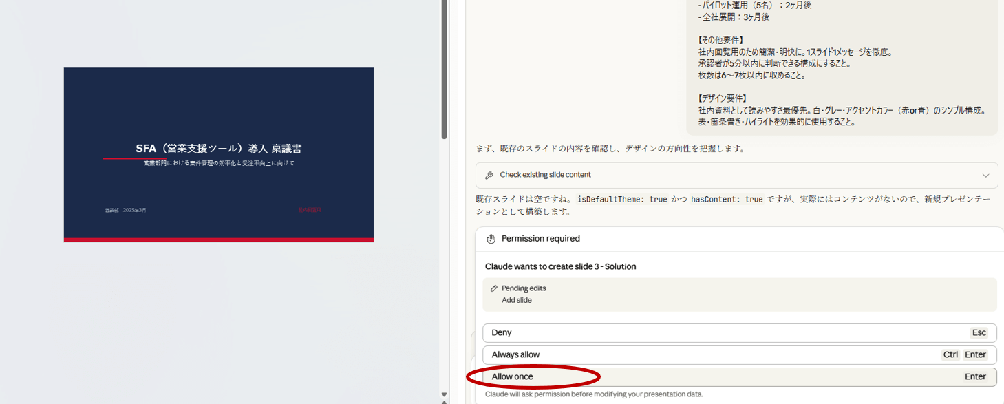Select the slide title SFA 導入 稟議書
Image resolution: width=1004 pixels, height=404 pixels.
(218, 149)
